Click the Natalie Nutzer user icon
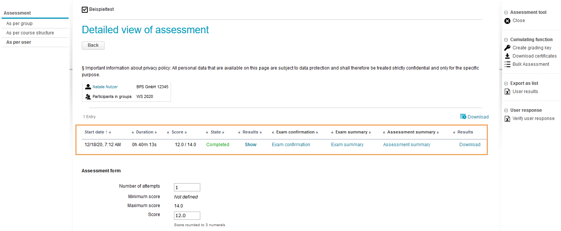 (88, 87)
